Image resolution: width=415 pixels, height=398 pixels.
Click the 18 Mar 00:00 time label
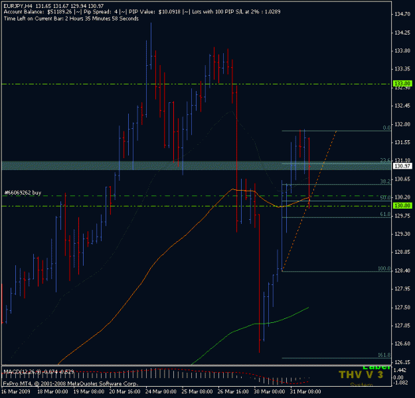[52, 391]
